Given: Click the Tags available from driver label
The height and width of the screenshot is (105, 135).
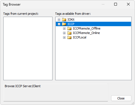Looking at the screenshot, I should 73,14.
